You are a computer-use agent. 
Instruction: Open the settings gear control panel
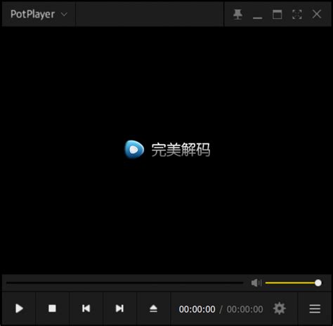280,308
